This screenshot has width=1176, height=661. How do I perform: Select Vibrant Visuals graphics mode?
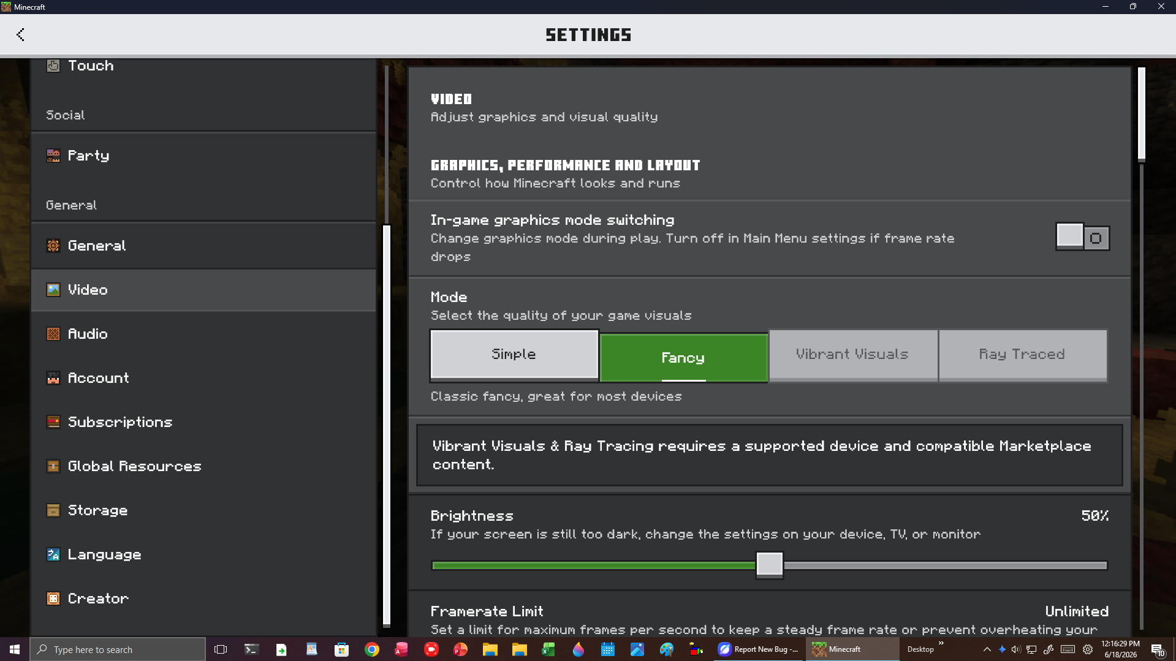852,355
